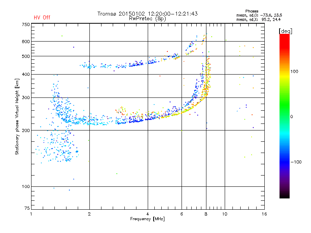Select the "mean, sd,X: 95.2, 24.4" statistics line
The image size is (311, 233).
(259, 19)
